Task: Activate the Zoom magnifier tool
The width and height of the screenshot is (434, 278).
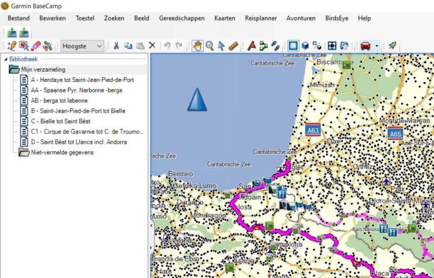Action: tap(210, 46)
